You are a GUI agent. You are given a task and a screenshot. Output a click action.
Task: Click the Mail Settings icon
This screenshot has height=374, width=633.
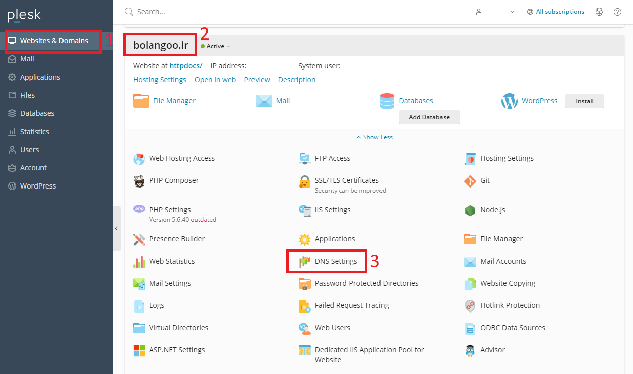pyautogui.click(x=139, y=284)
